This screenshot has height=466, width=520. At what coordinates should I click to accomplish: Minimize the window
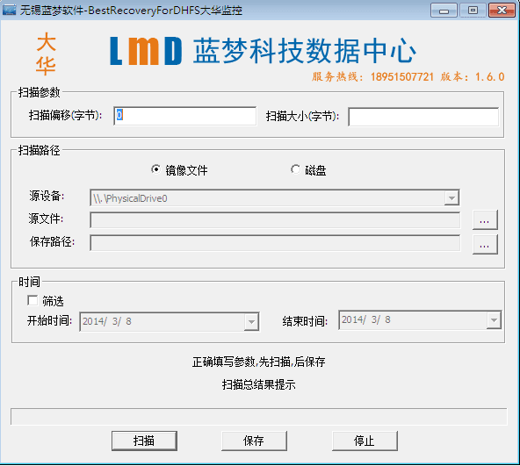click(444, 11)
